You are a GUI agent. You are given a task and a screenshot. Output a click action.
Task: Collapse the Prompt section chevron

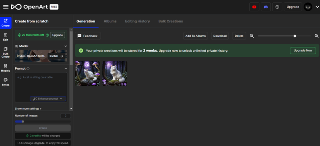pos(66,69)
